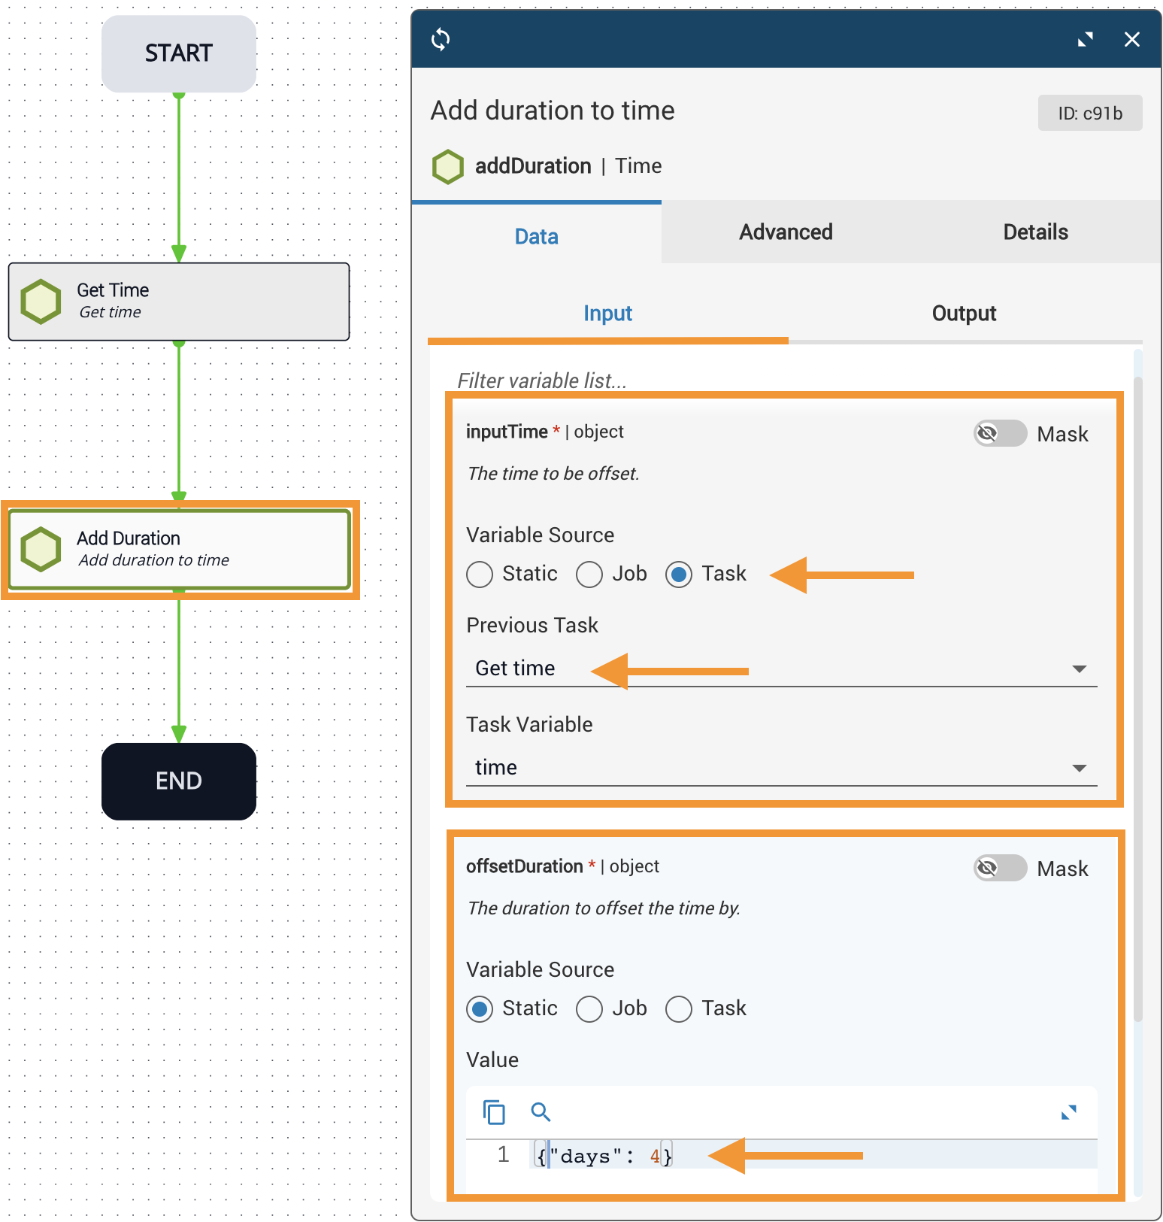Click the search icon in Value editor

point(541,1111)
